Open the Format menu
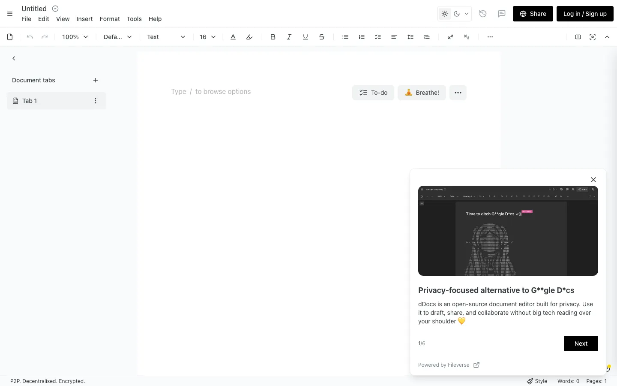Screen dimensions: 617x386 point(110,19)
